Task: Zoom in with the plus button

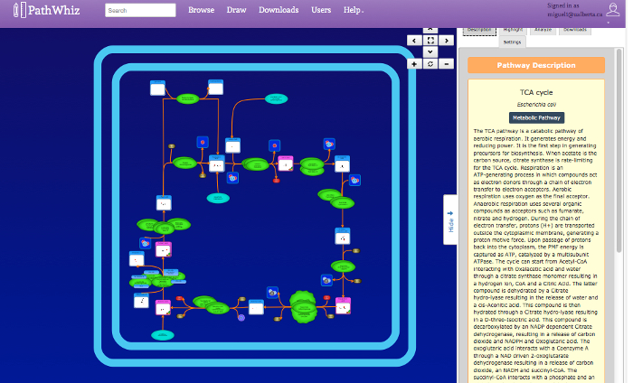Action: 414,64
